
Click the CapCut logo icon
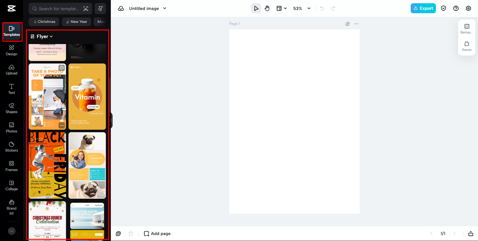[x=11, y=8]
